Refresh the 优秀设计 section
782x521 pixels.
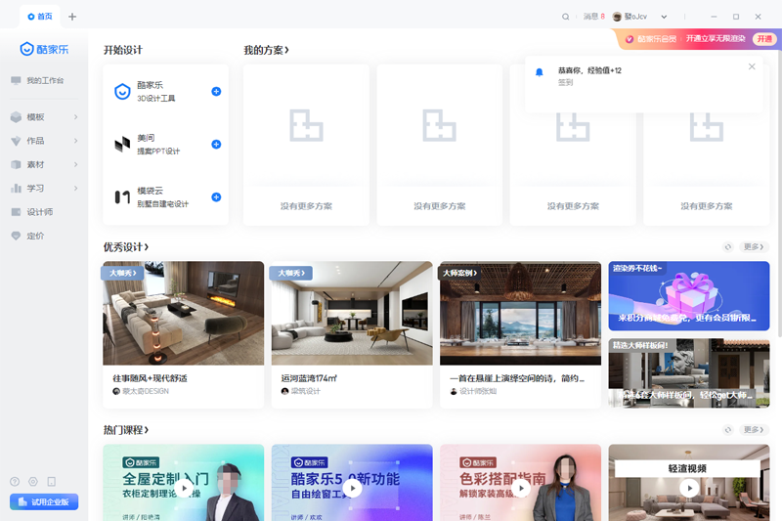(x=728, y=246)
